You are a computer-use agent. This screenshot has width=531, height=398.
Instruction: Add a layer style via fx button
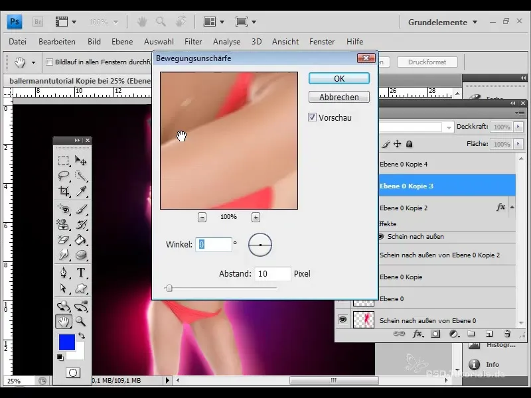click(x=418, y=334)
